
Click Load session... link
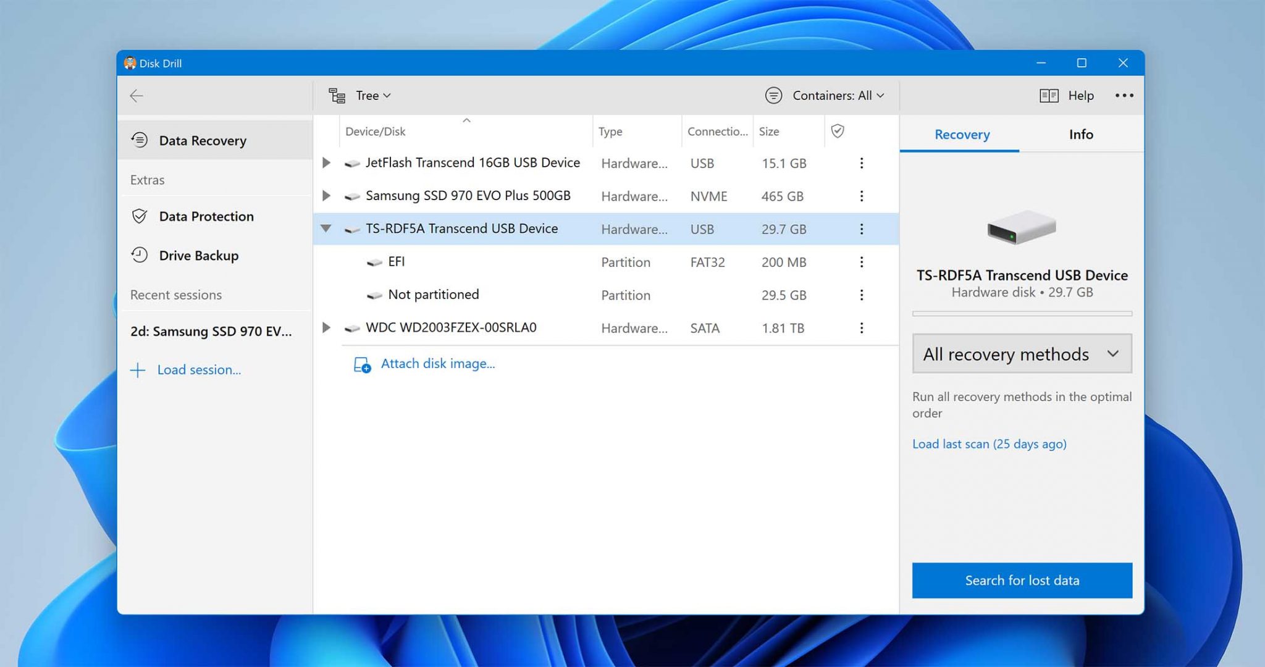click(199, 370)
